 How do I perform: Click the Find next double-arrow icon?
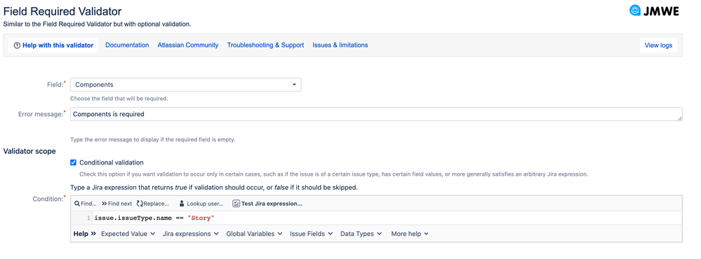[x=104, y=204]
